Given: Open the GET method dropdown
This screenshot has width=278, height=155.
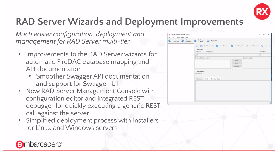Looking at the screenshot, I should tap(200, 55).
